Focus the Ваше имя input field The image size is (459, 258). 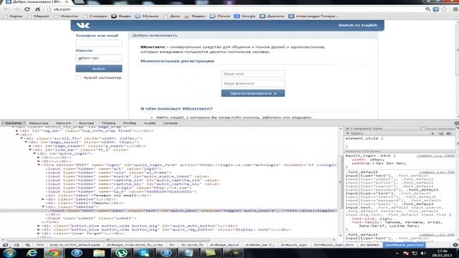click(x=253, y=74)
